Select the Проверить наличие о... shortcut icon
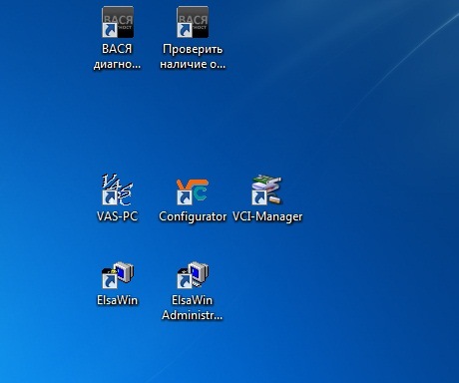This screenshot has width=459, height=383. [x=193, y=22]
